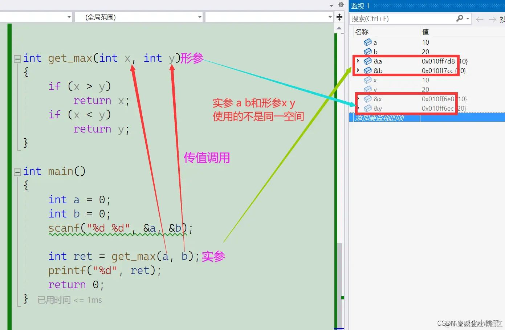Click printf in the code
Image resolution: width=505 pixels, height=330 pixels.
point(67,270)
